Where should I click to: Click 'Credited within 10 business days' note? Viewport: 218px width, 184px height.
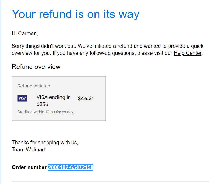pyautogui.click(x=46, y=112)
